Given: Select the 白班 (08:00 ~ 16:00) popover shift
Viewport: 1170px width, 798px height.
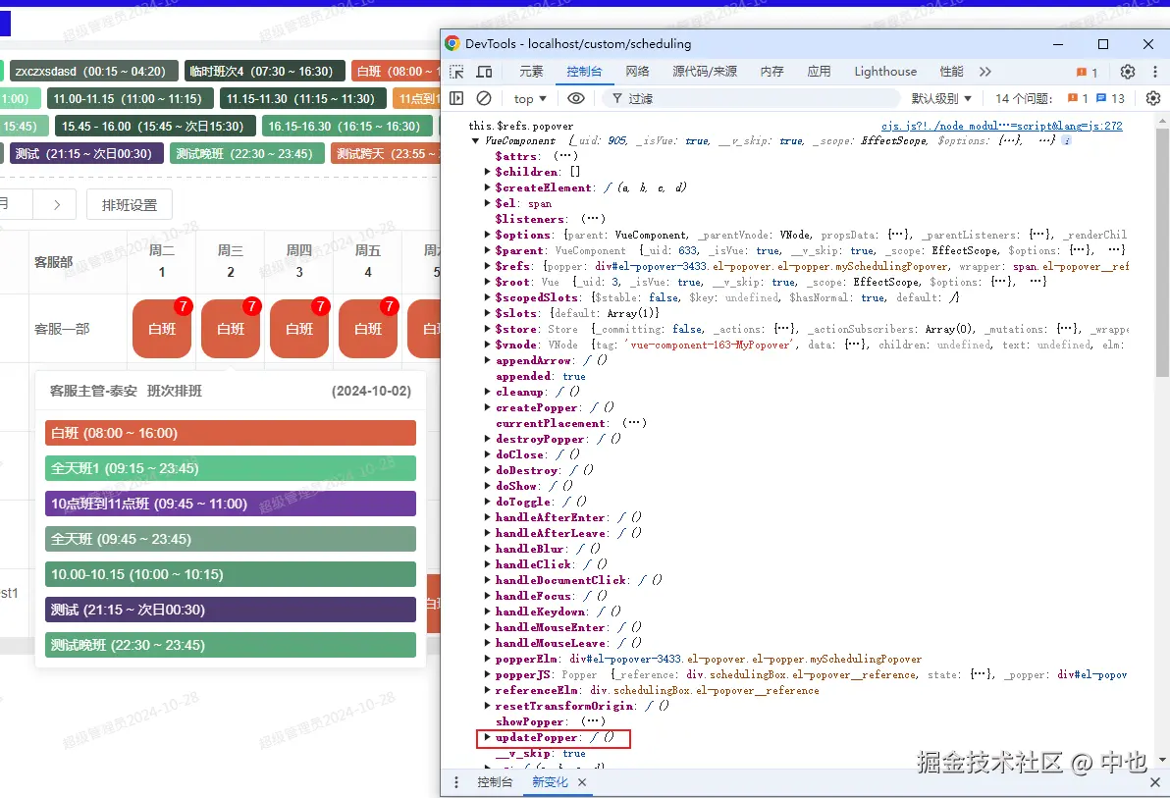Looking at the screenshot, I should tap(231, 433).
